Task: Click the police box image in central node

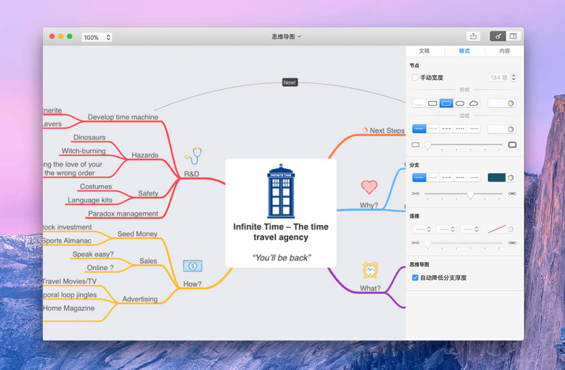Action: tap(281, 191)
